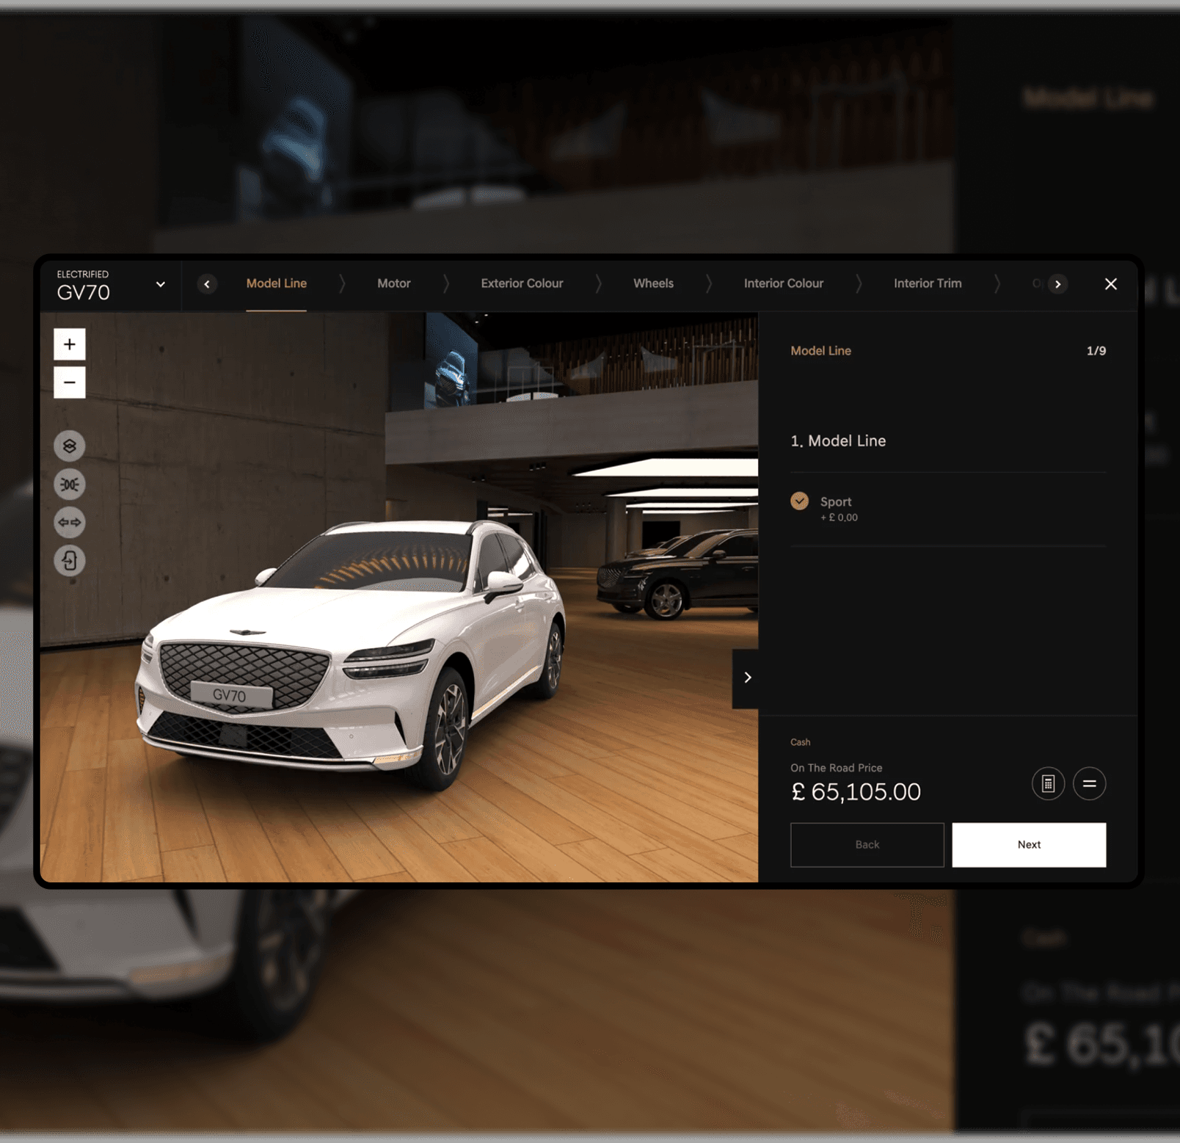Open the summary equals-sign icon
Screen dimensions: 1180x1143
pos(1089,783)
